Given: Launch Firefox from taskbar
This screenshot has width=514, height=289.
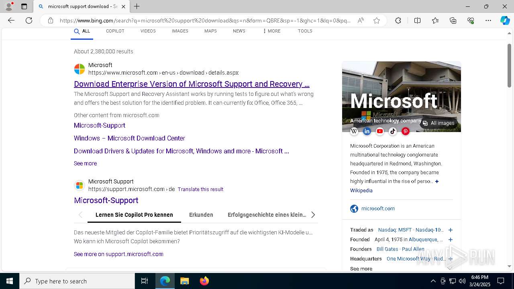Looking at the screenshot, I should tap(204, 281).
